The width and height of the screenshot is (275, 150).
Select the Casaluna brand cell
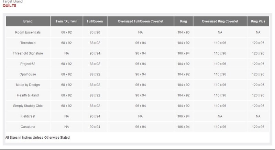(28, 127)
